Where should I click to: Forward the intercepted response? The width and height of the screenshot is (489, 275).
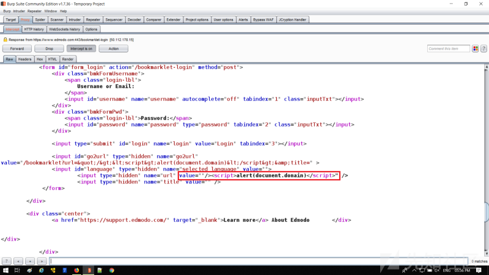[17, 49]
